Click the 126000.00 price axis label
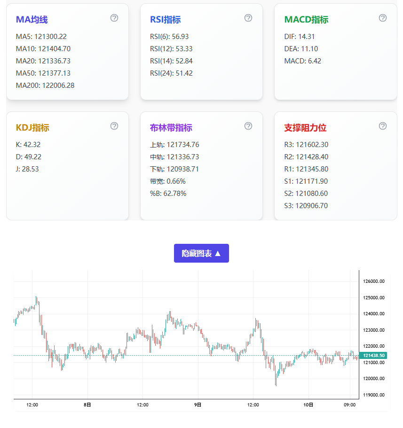 tap(374, 281)
